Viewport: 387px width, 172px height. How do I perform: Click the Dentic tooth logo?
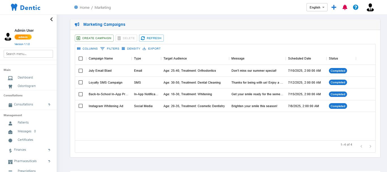pyautogui.click(x=14, y=7)
